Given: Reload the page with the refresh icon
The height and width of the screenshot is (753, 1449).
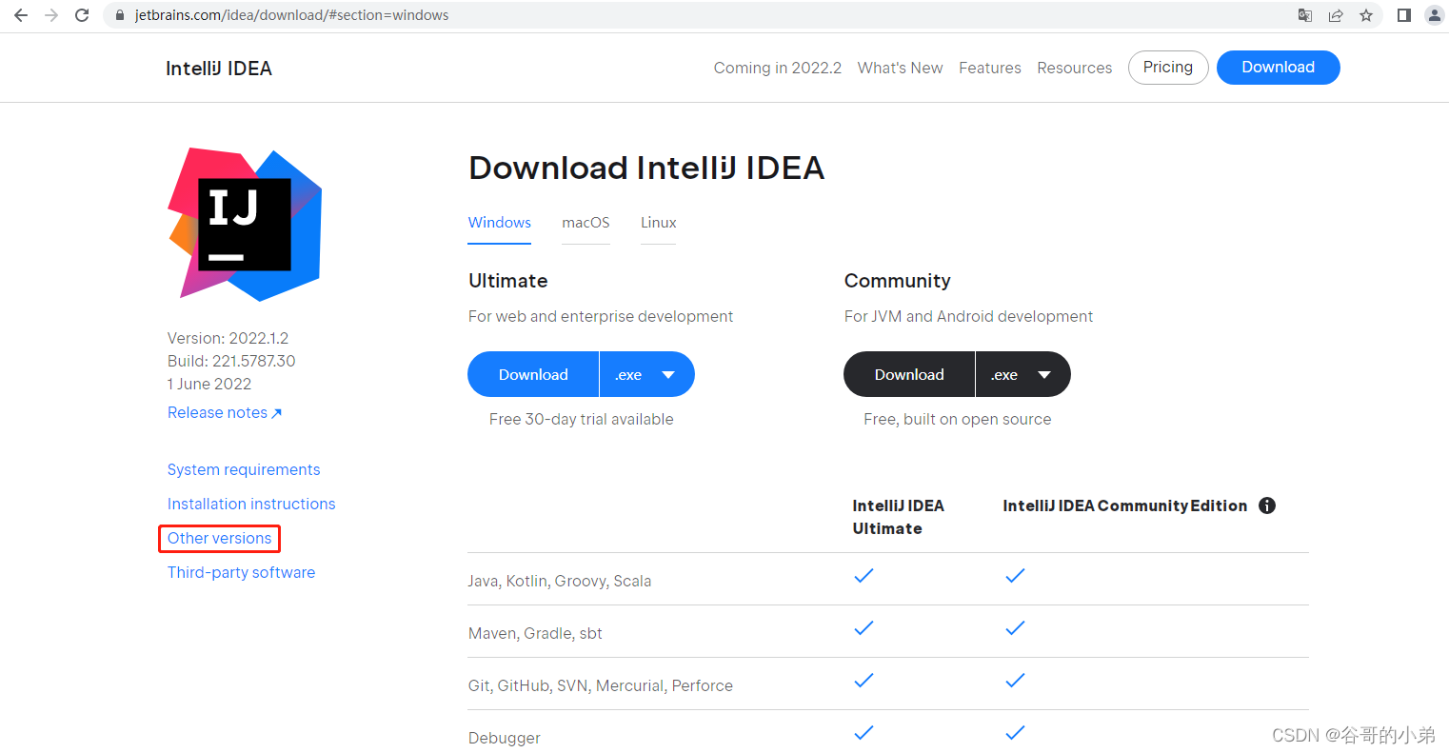Looking at the screenshot, I should [x=82, y=15].
